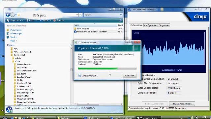Collapse the Mappen folders pane chevron
The height and width of the screenshot is (119, 211).
point(71,45)
